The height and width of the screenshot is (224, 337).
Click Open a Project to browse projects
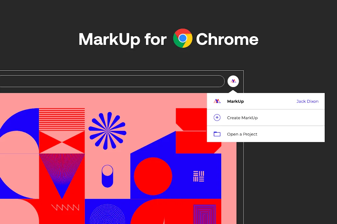click(x=242, y=134)
